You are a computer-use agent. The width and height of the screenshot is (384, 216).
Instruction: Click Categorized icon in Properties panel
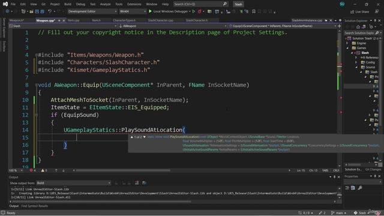(x=347, y=188)
